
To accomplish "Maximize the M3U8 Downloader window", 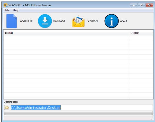I will coord(141,5).
